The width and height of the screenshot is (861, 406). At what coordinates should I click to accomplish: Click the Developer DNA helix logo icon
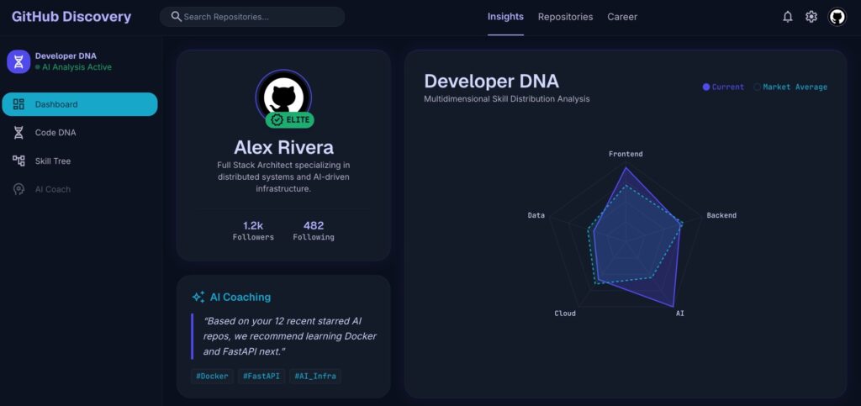[x=18, y=61]
